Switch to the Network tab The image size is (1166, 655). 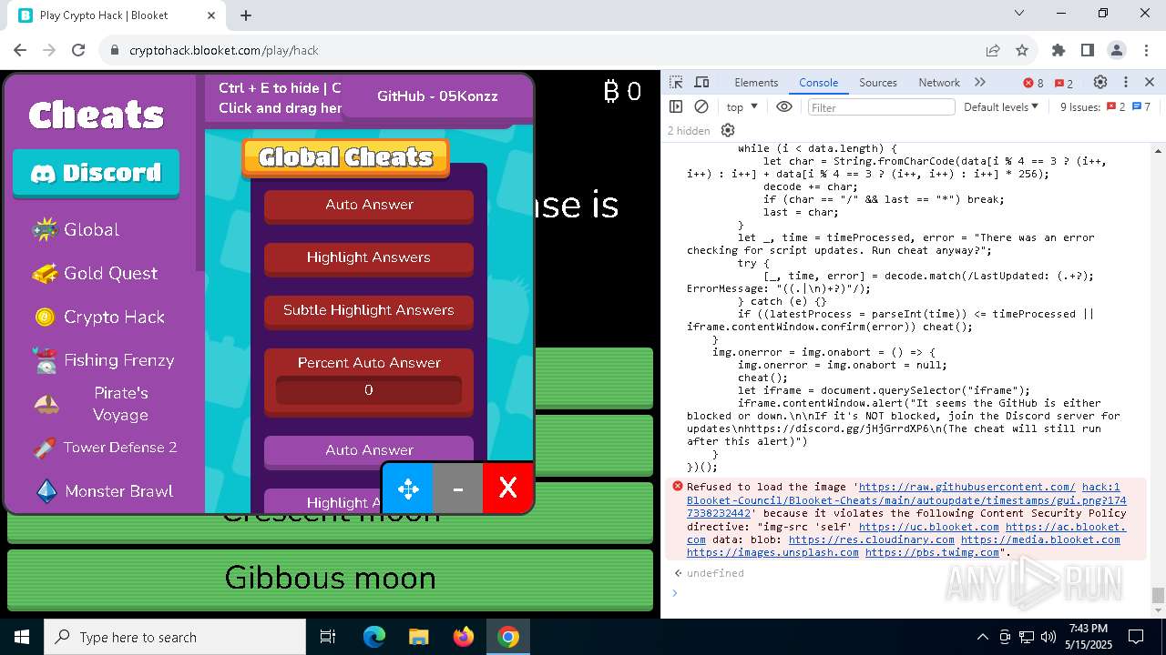pyautogui.click(x=939, y=82)
